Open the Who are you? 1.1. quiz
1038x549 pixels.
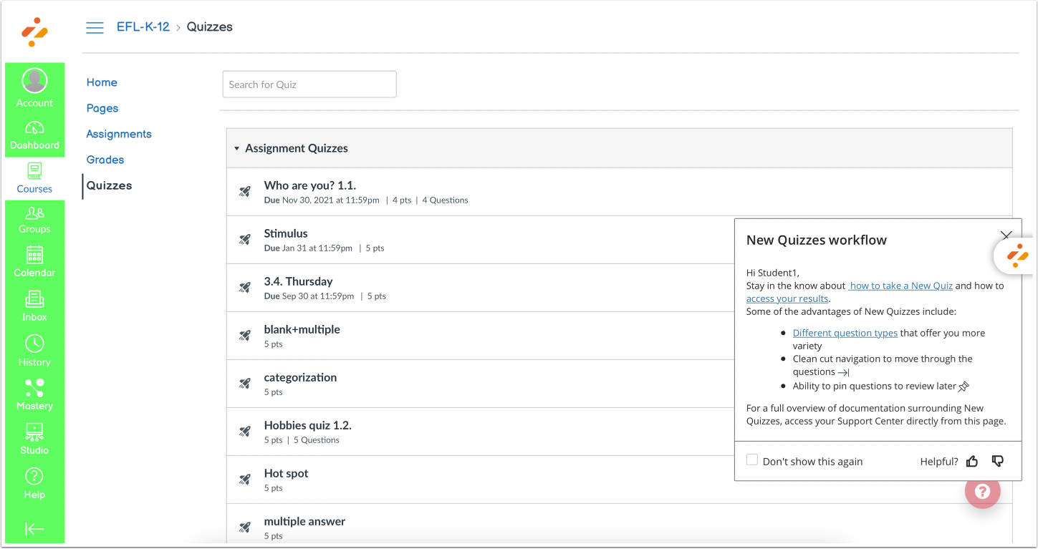pos(310,185)
